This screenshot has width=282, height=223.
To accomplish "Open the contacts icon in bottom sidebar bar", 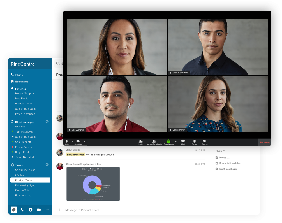I will (x=31, y=210).
